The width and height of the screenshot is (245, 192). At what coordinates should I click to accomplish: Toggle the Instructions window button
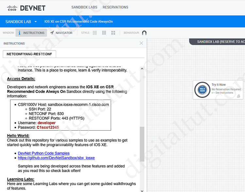click(31, 33)
